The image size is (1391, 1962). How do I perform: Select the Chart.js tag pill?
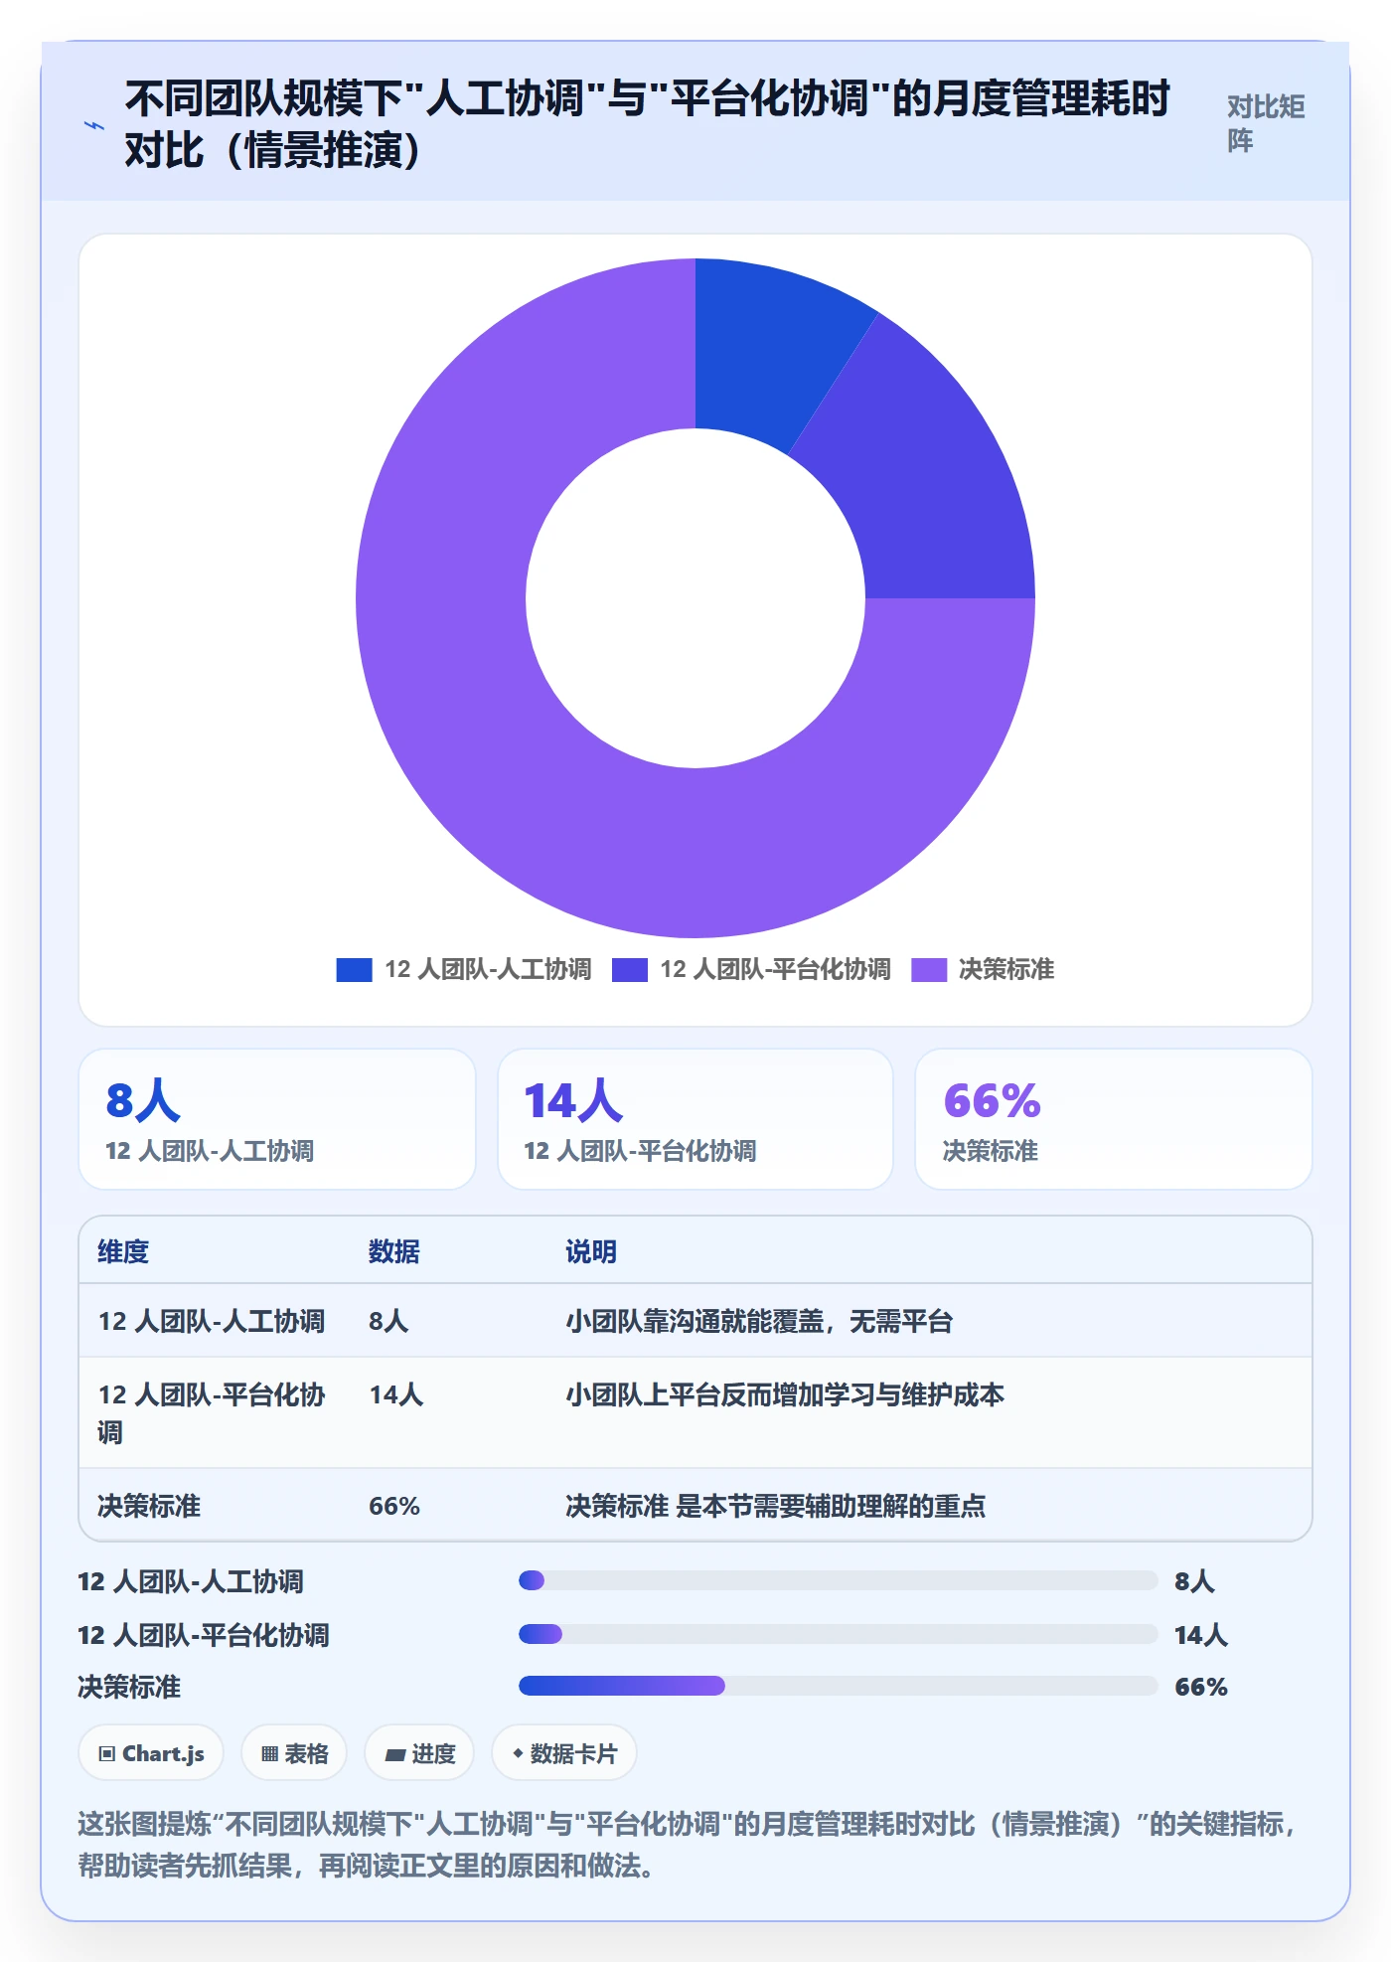coord(151,1753)
